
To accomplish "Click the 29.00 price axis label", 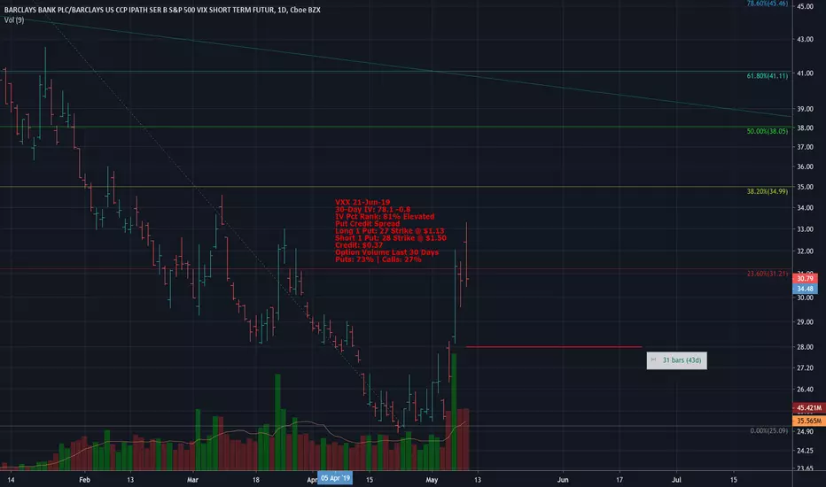I will coord(805,321).
